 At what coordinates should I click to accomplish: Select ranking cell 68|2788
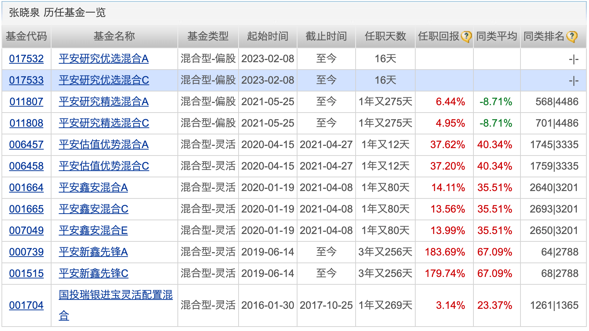pyautogui.click(x=560, y=273)
